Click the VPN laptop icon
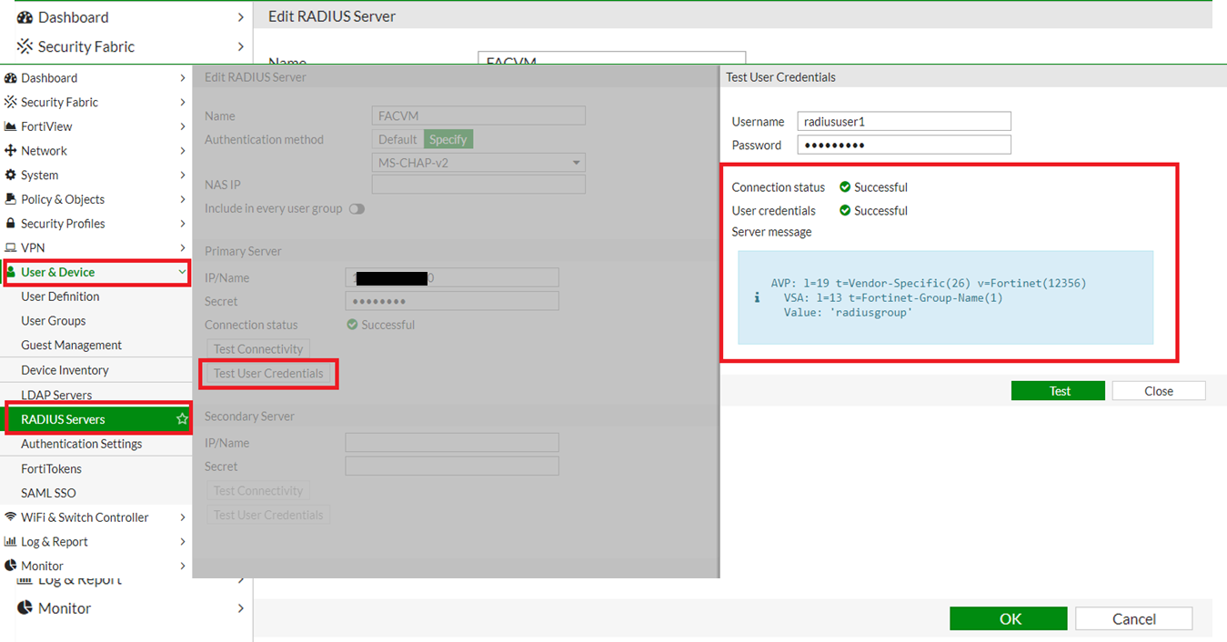The height and width of the screenshot is (642, 1227). (x=11, y=247)
